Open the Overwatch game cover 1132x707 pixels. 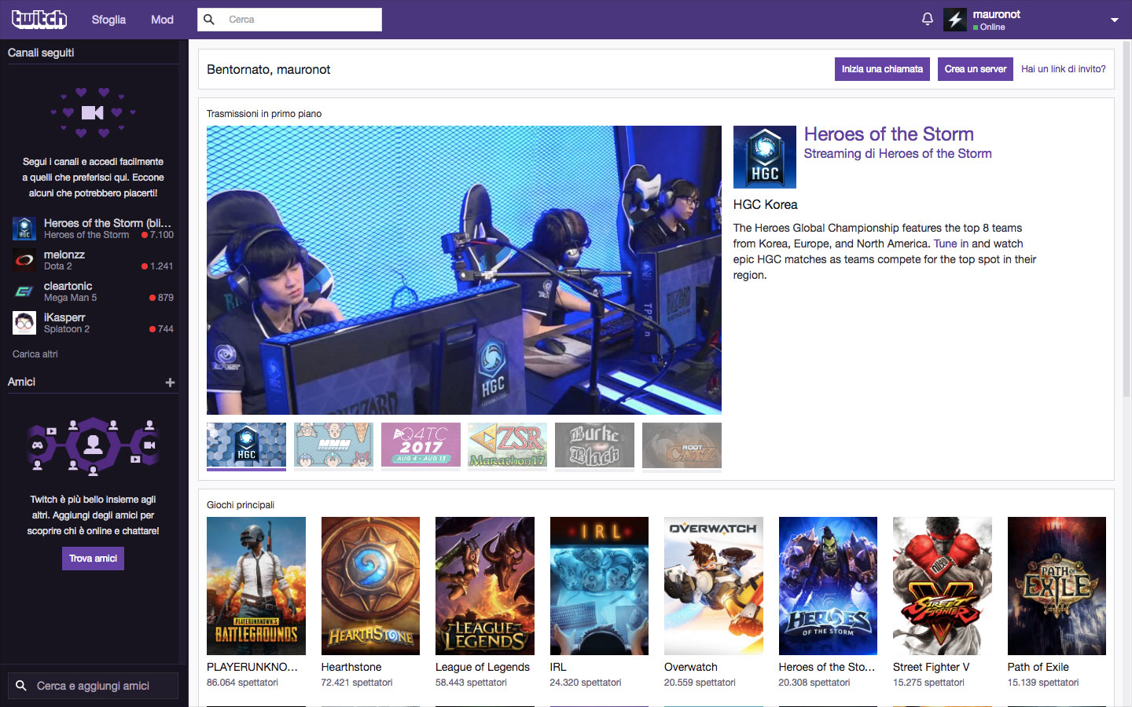tap(714, 586)
